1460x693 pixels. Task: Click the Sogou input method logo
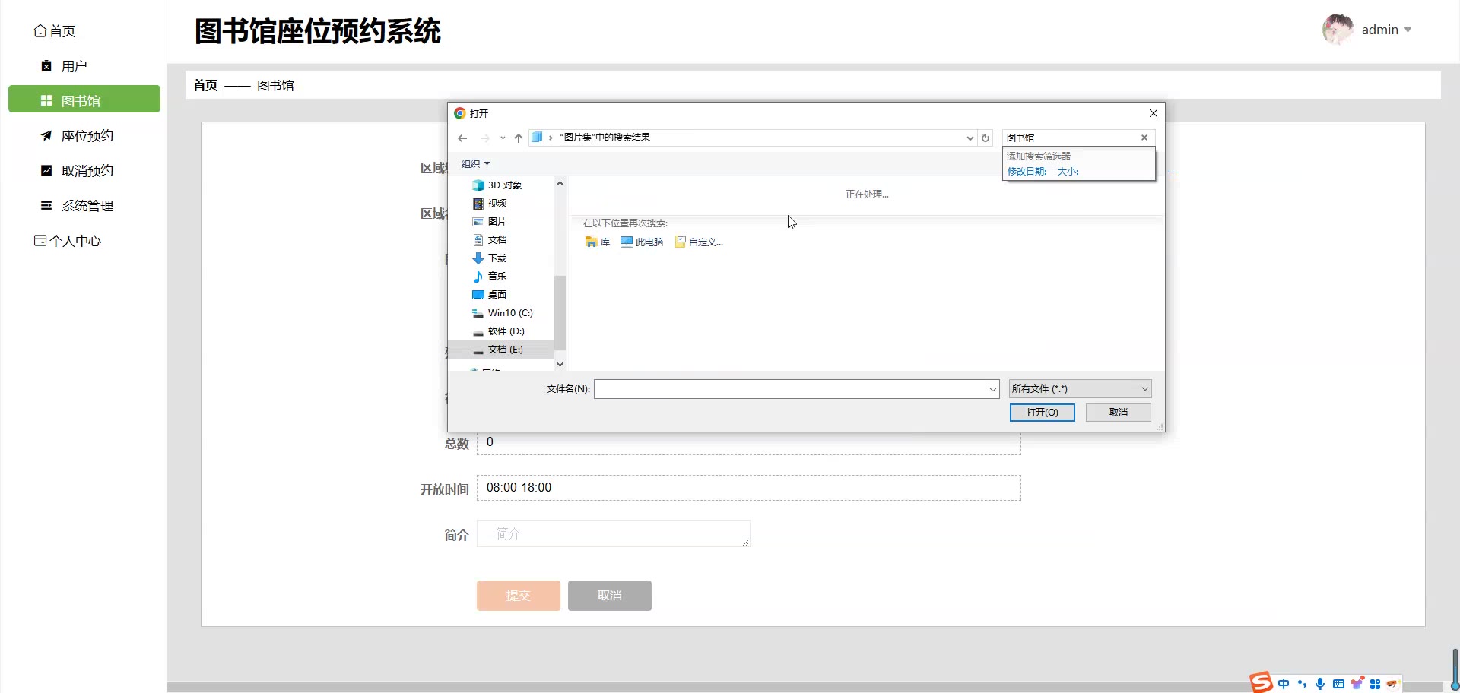click(1261, 682)
